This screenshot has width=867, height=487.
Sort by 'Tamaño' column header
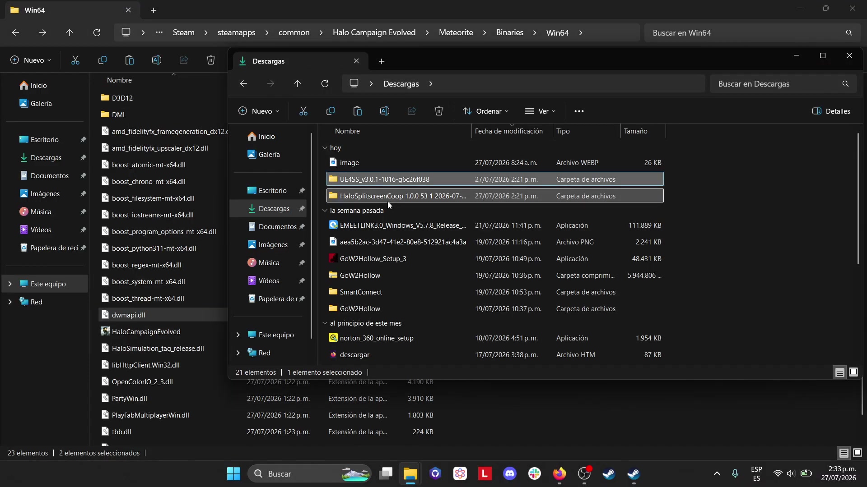643,131
